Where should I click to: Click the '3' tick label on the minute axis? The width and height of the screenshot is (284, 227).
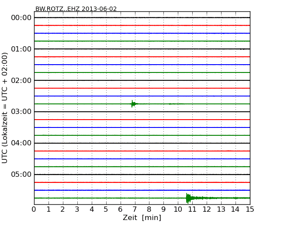pos(77,209)
